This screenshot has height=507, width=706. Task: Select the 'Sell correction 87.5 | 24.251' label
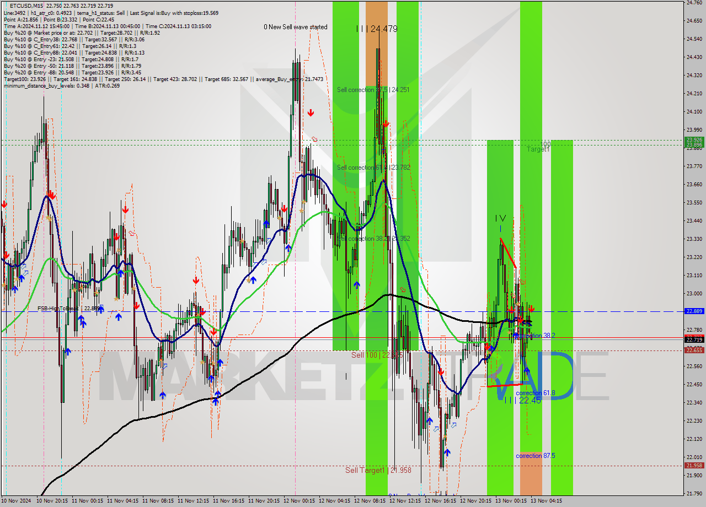pos(373,89)
